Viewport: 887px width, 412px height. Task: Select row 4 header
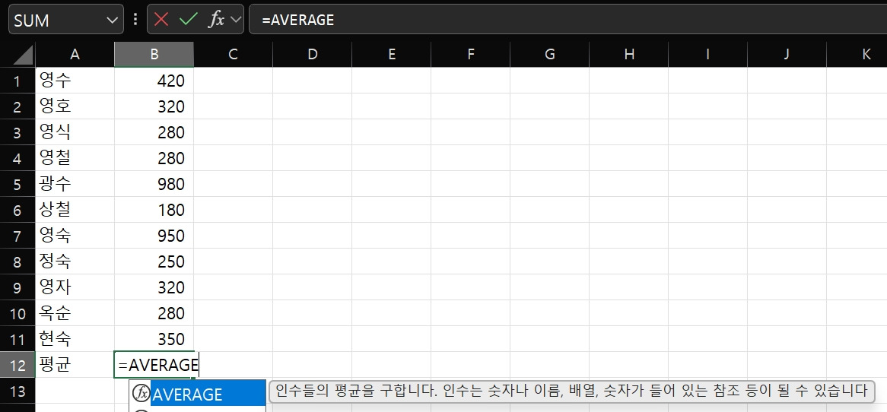pyautogui.click(x=17, y=159)
